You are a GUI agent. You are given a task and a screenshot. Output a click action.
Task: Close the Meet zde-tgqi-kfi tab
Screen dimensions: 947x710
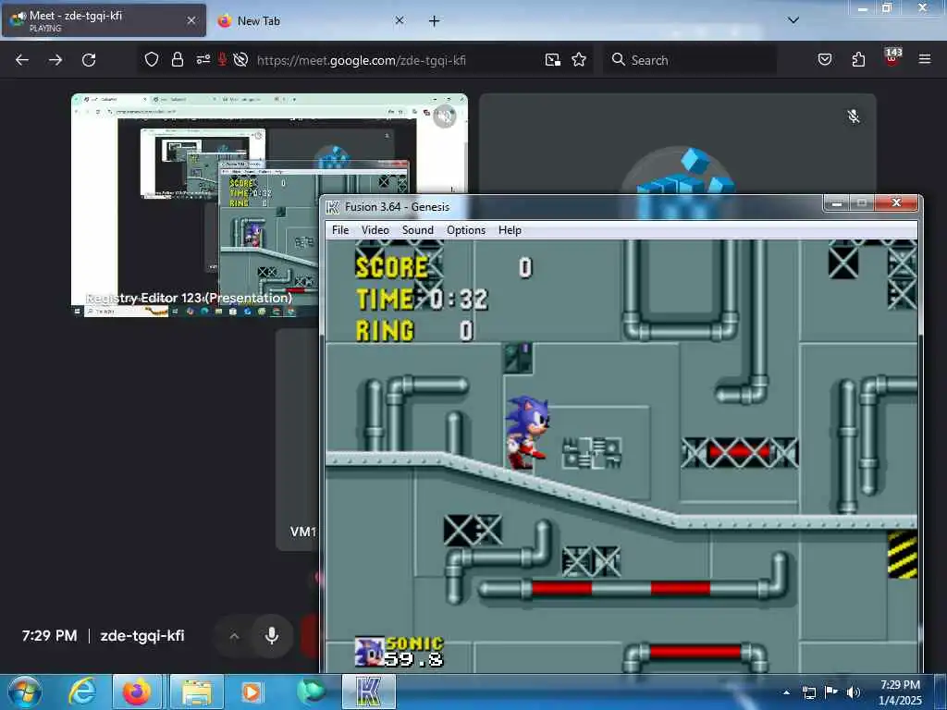(x=191, y=20)
